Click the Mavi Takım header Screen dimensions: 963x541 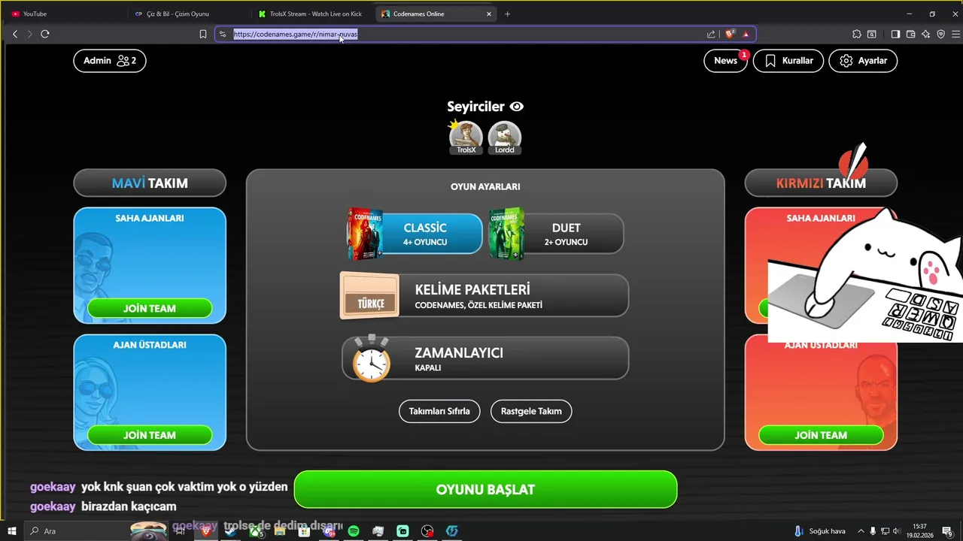click(x=150, y=183)
